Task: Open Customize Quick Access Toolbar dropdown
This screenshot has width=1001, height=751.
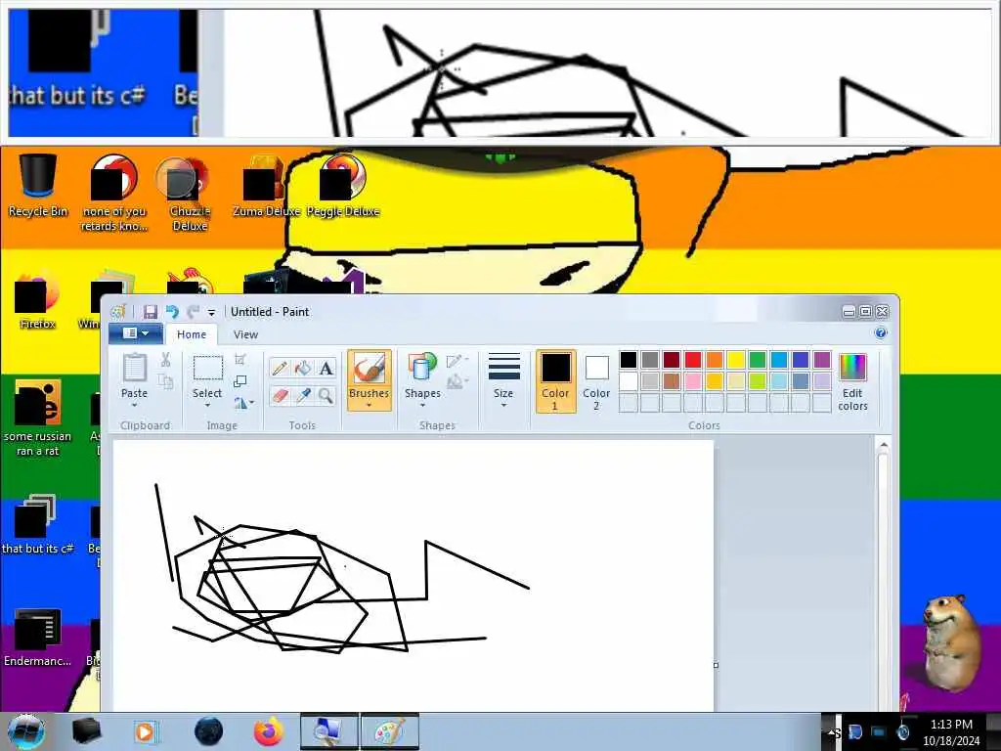Action: (x=211, y=312)
